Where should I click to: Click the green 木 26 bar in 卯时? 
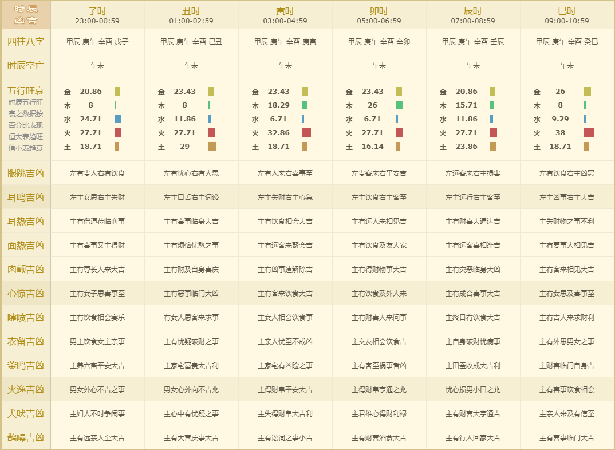pos(400,105)
